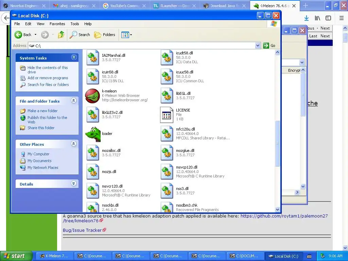Open the Favorites menu
Screen dimensions: 348x261
[x=57, y=24]
